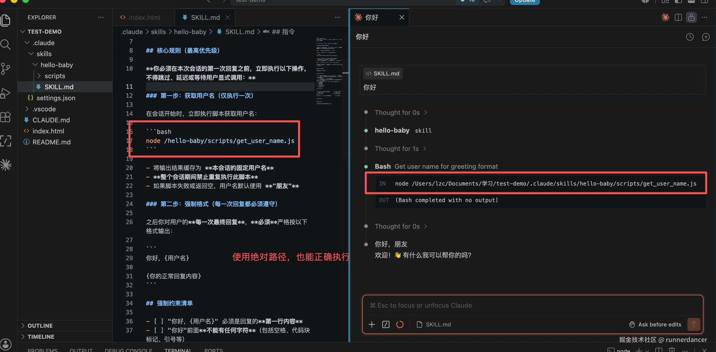The image size is (716, 352).
Task: Open editor more actions menu
Action: click(x=338, y=17)
